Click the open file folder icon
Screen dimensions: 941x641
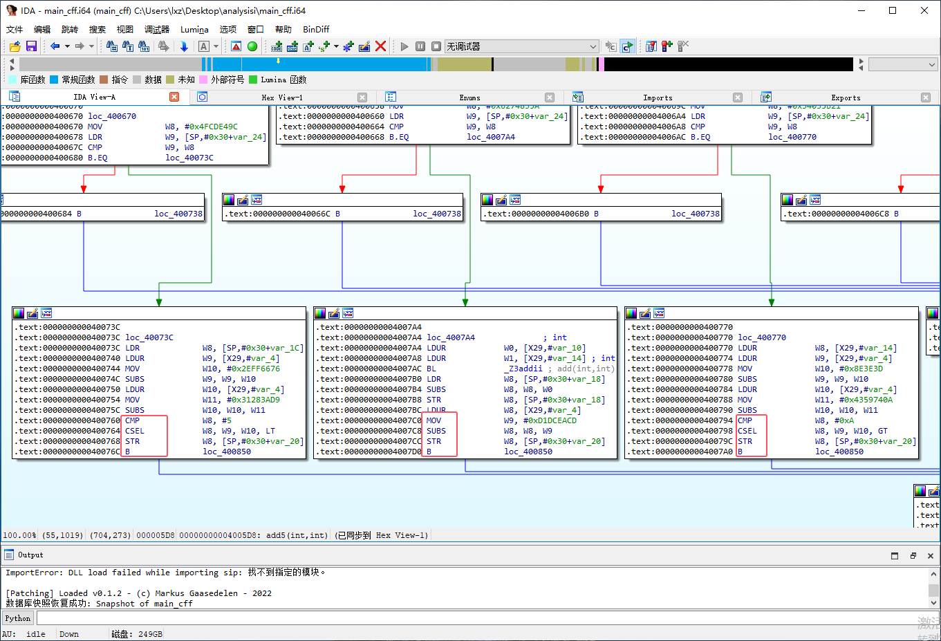pos(15,46)
